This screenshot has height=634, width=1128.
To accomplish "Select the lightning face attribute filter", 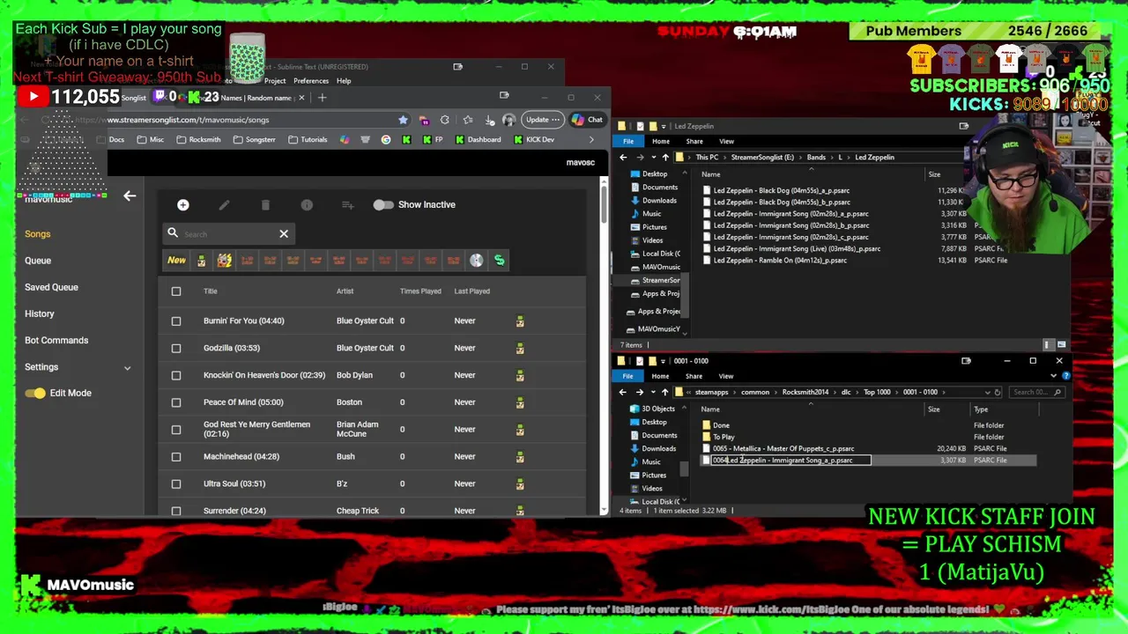I will coord(224,261).
